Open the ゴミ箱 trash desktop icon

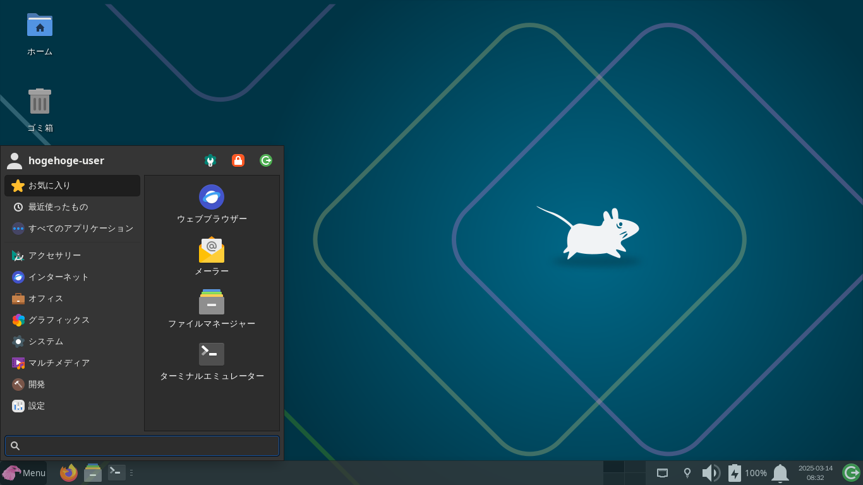(x=40, y=111)
